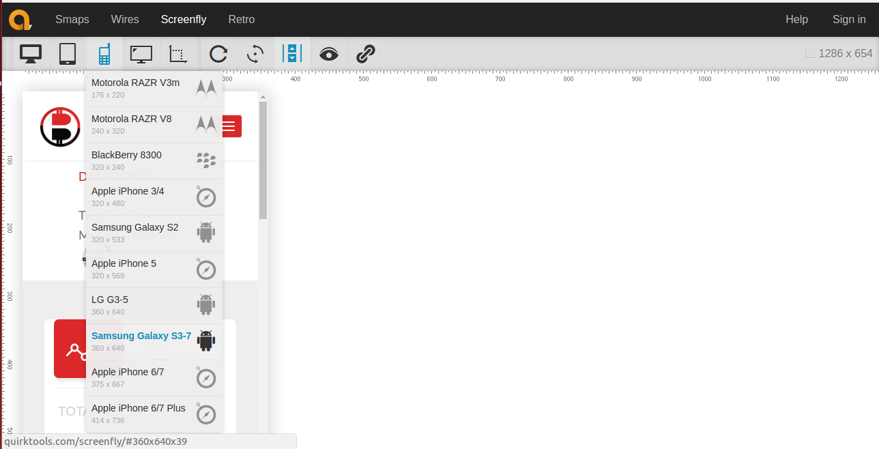Choose Apple iPhone 6/7 device

click(x=154, y=378)
